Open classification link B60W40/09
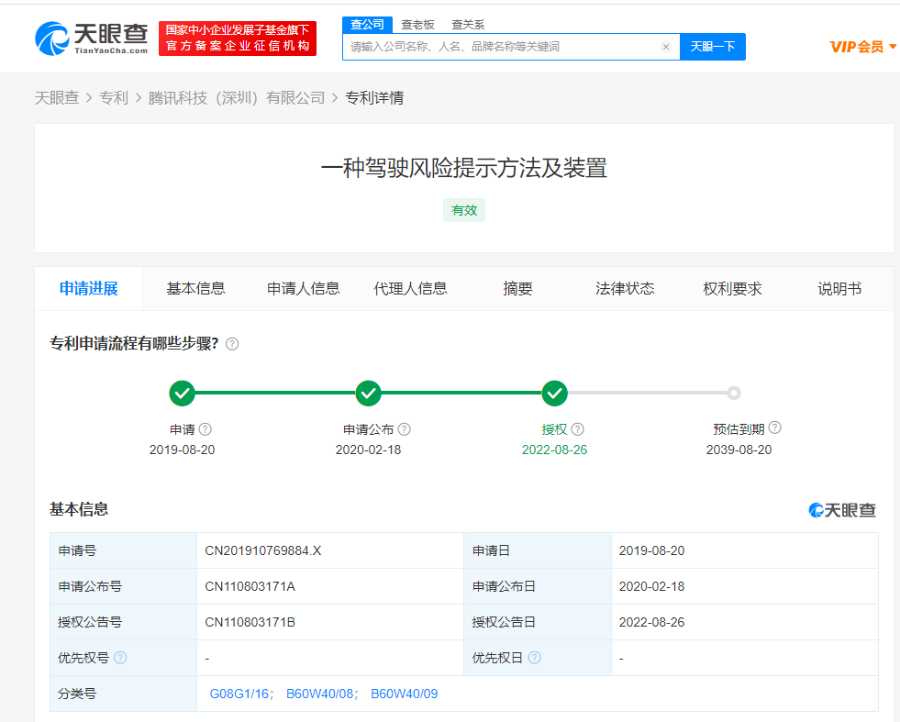 [404, 694]
